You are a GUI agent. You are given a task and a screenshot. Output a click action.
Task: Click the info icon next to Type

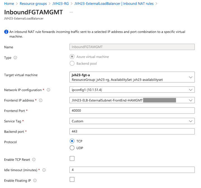[15, 58]
